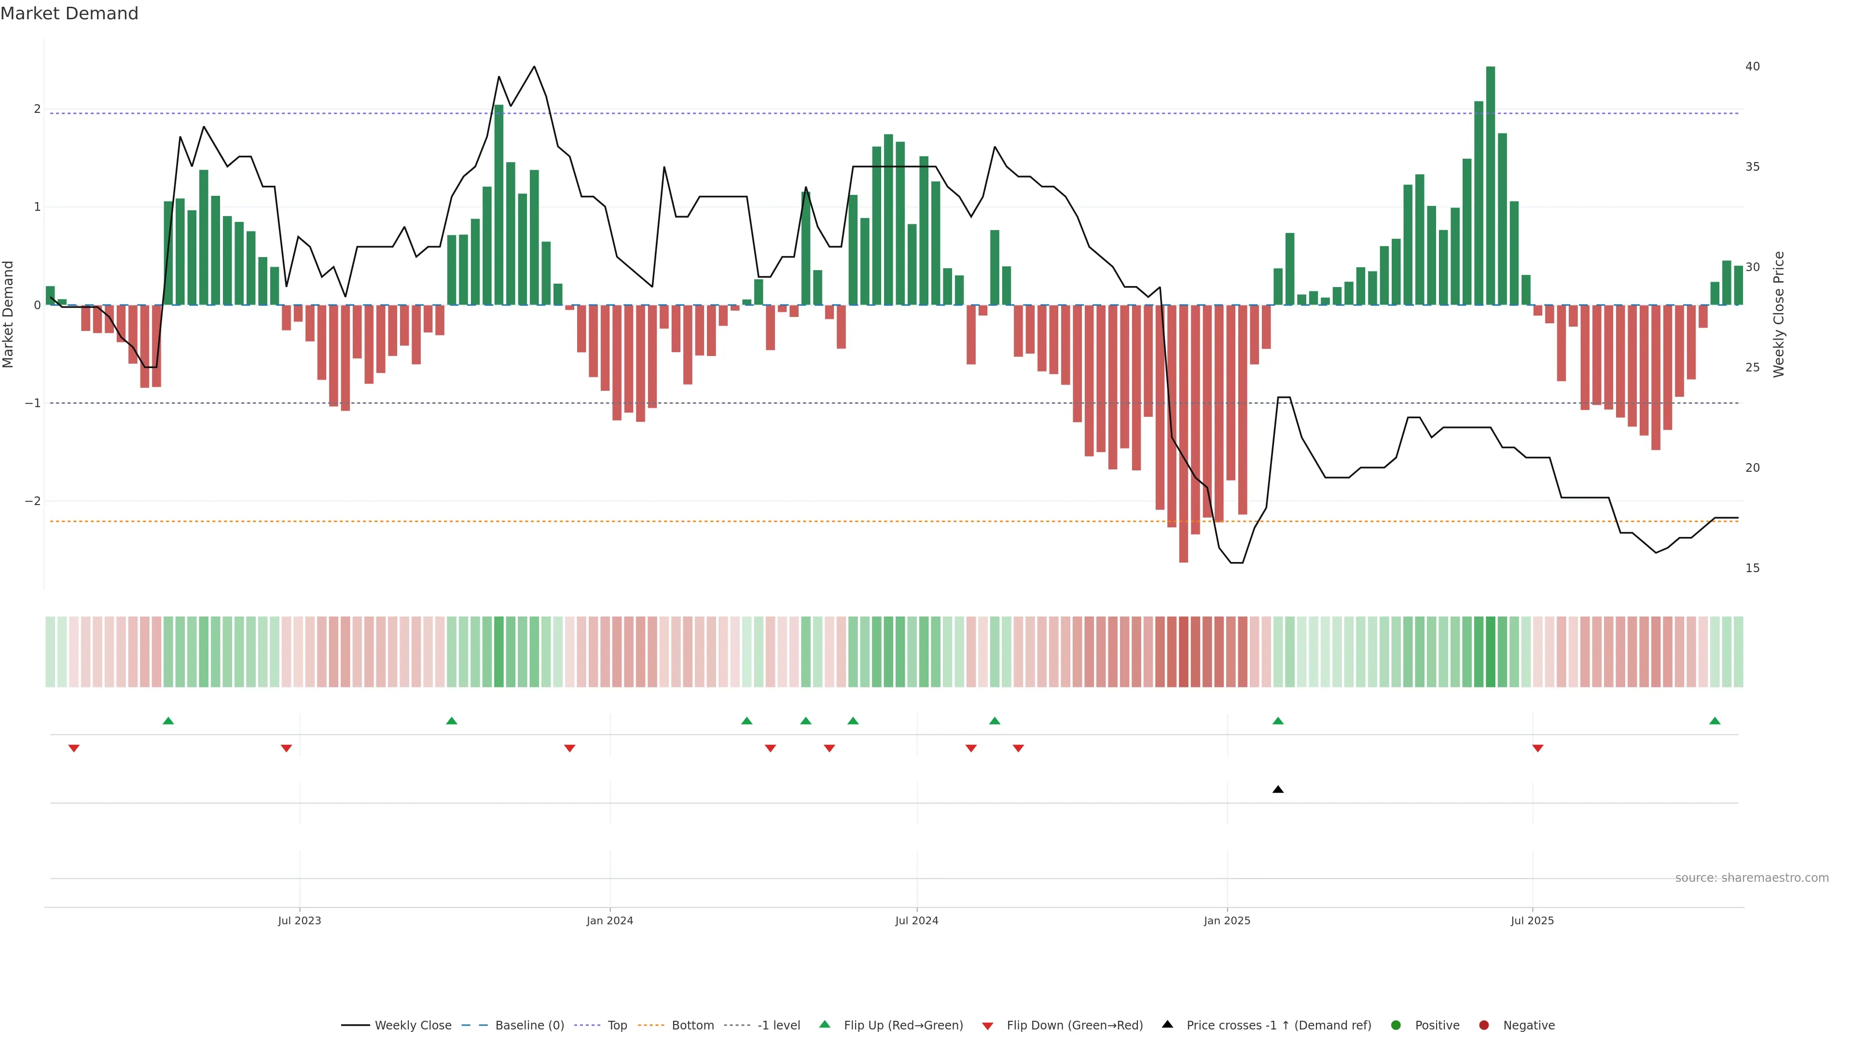Click the Flip Down legend triangle icon

pyautogui.click(x=988, y=1026)
